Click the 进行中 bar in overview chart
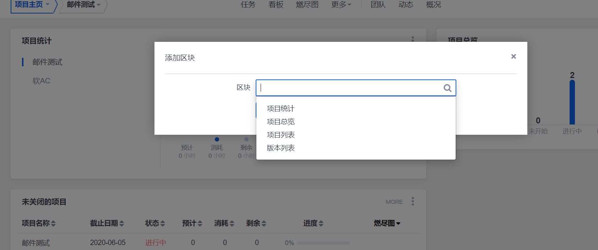This screenshot has height=250, width=598. (572, 102)
